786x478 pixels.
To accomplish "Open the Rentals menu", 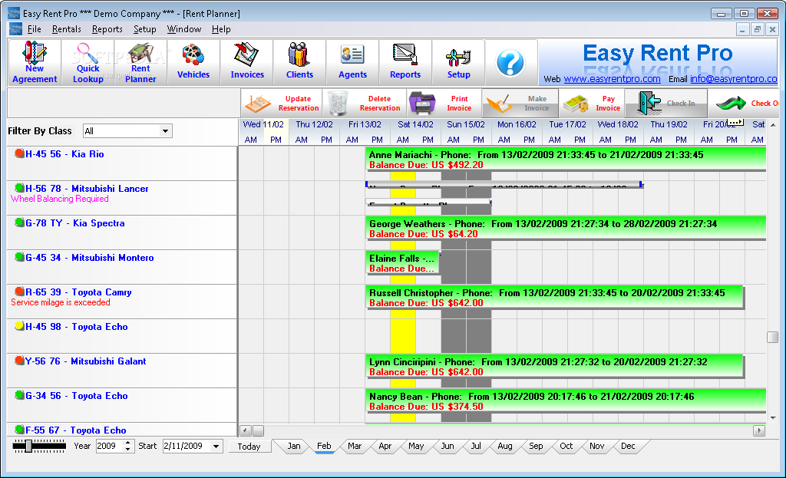I will [x=66, y=29].
